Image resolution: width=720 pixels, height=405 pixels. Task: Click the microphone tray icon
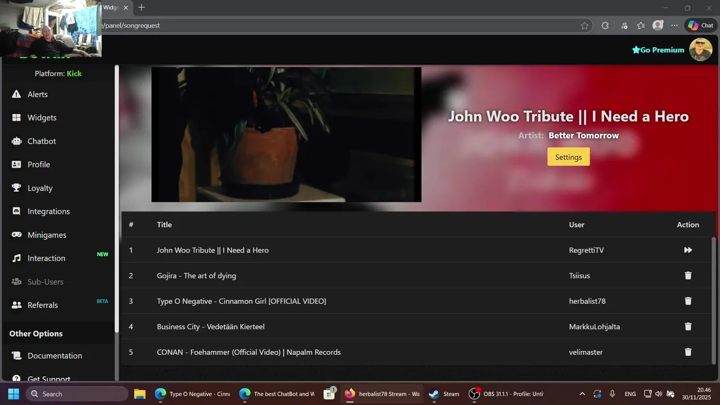coord(613,394)
